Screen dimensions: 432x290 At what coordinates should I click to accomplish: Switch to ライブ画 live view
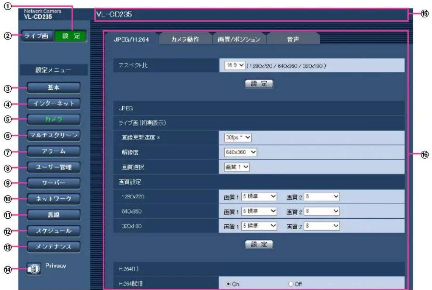[38, 36]
